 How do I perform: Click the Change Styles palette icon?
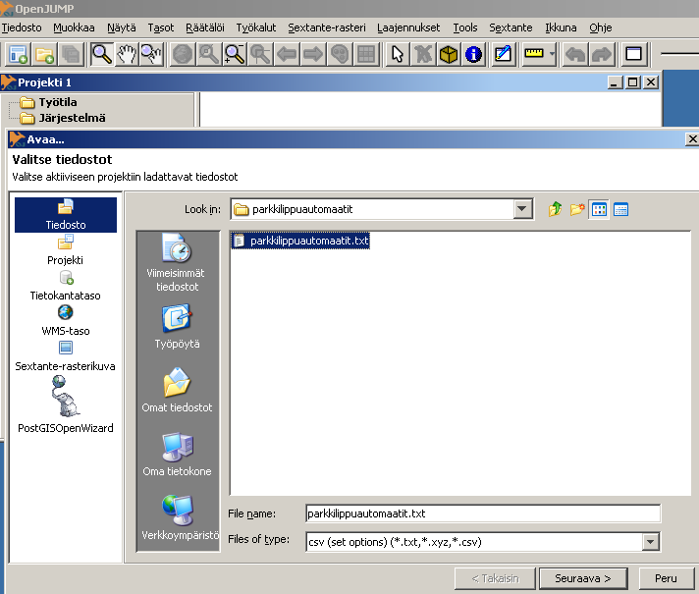(340, 54)
